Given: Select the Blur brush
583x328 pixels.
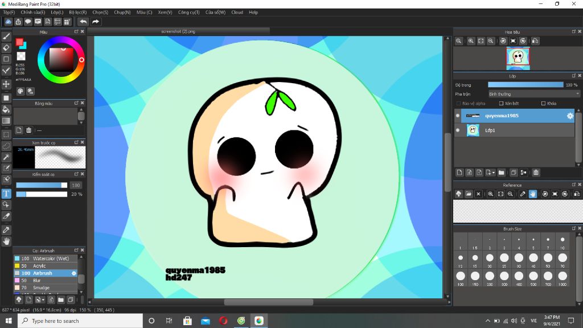Looking at the screenshot, I should (46, 280).
